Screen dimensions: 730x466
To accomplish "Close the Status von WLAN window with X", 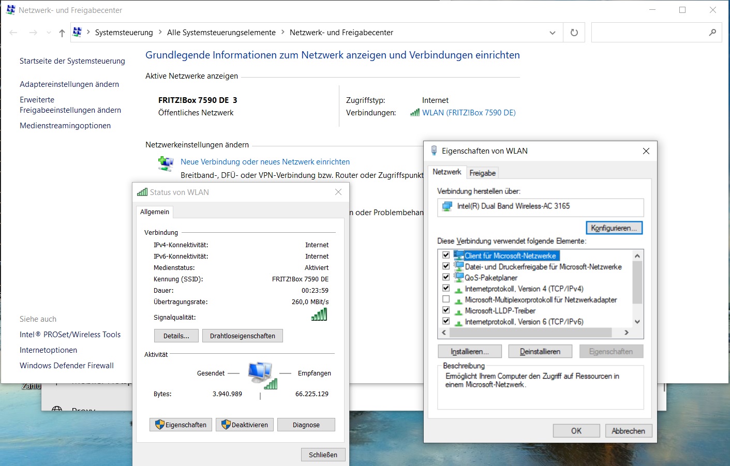I will click(338, 192).
